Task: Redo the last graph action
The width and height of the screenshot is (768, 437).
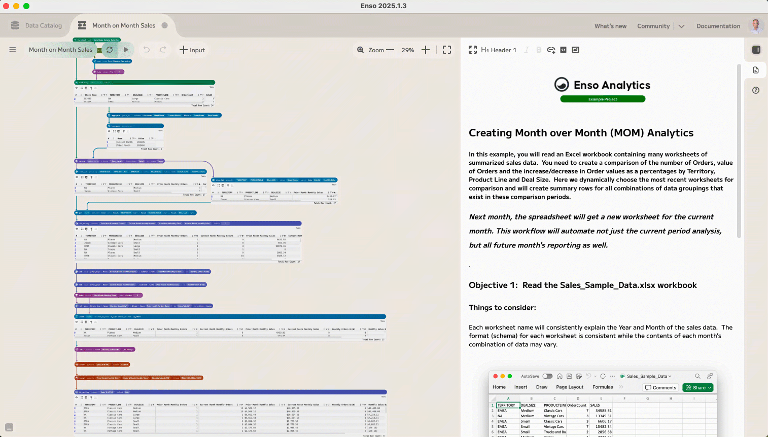Action: coord(163,50)
